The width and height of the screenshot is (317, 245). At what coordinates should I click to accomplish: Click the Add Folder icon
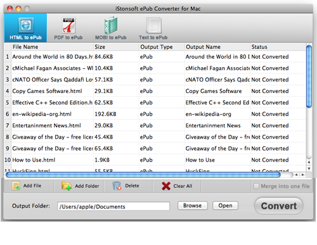click(67, 186)
